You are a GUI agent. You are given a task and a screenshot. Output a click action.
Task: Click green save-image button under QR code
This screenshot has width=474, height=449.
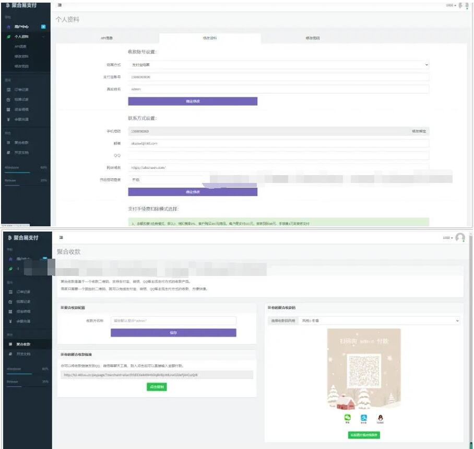click(x=364, y=435)
